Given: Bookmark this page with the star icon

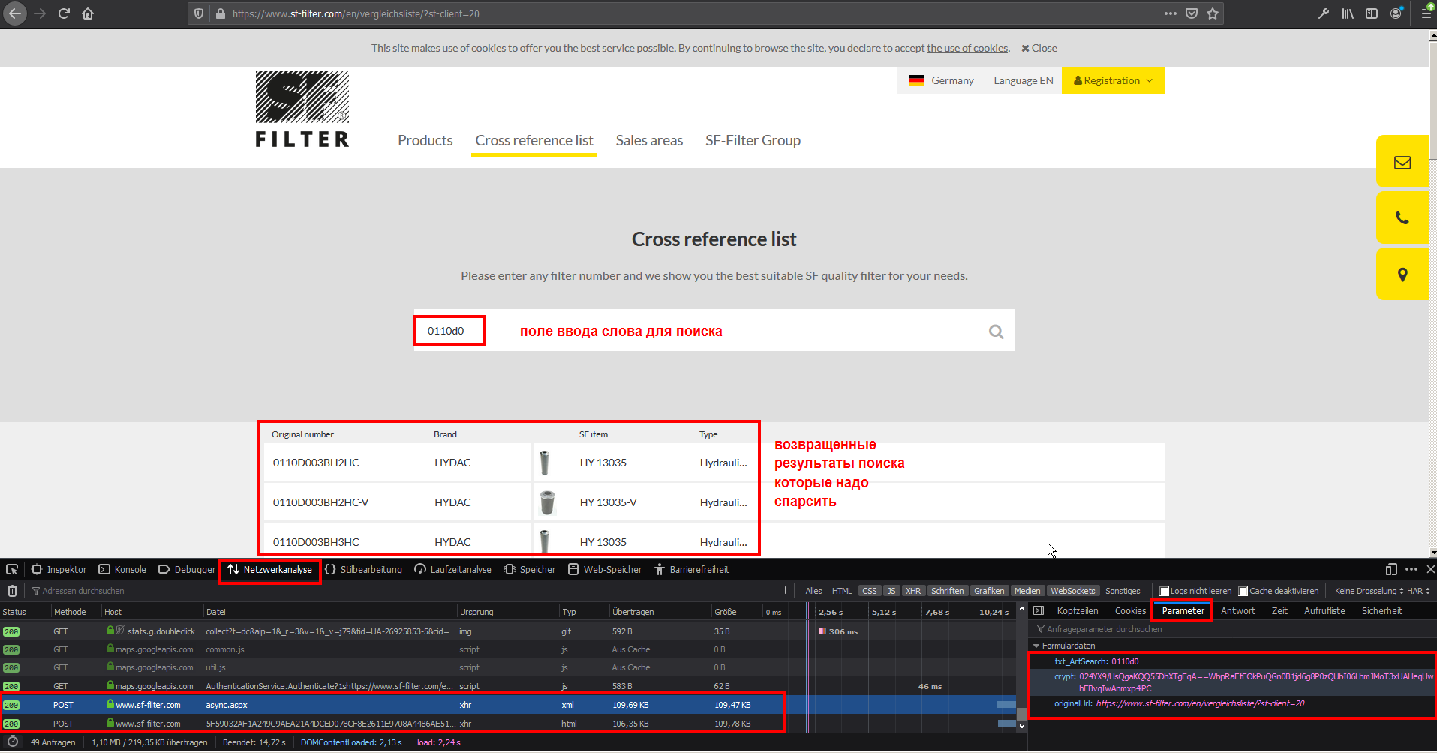Looking at the screenshot, I should coord(1213,13).
